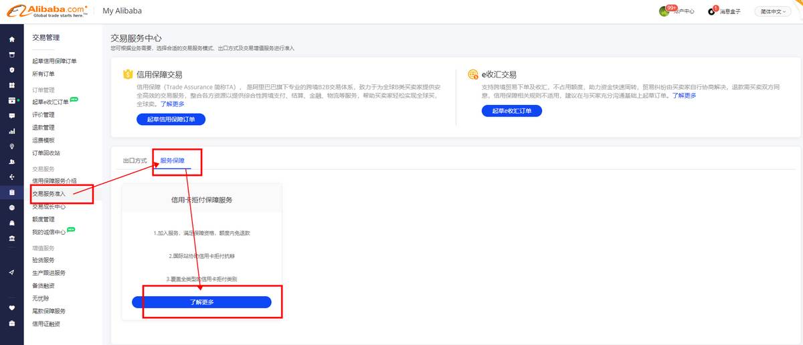Open 我的诚信中心 in the left menu

pyautogui.click(x=48, y=232)
